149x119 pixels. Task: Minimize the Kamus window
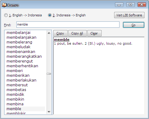pos(119,5)
